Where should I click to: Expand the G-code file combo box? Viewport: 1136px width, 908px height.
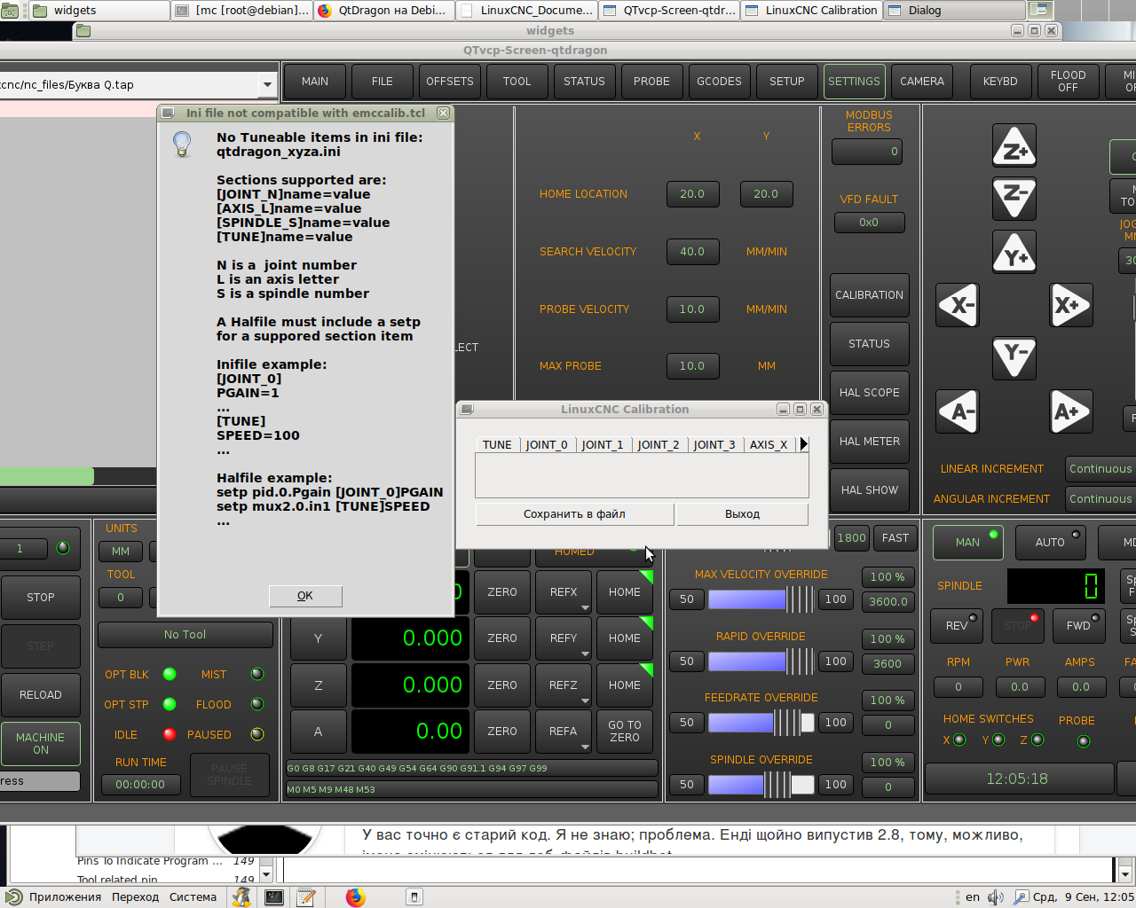267,84
